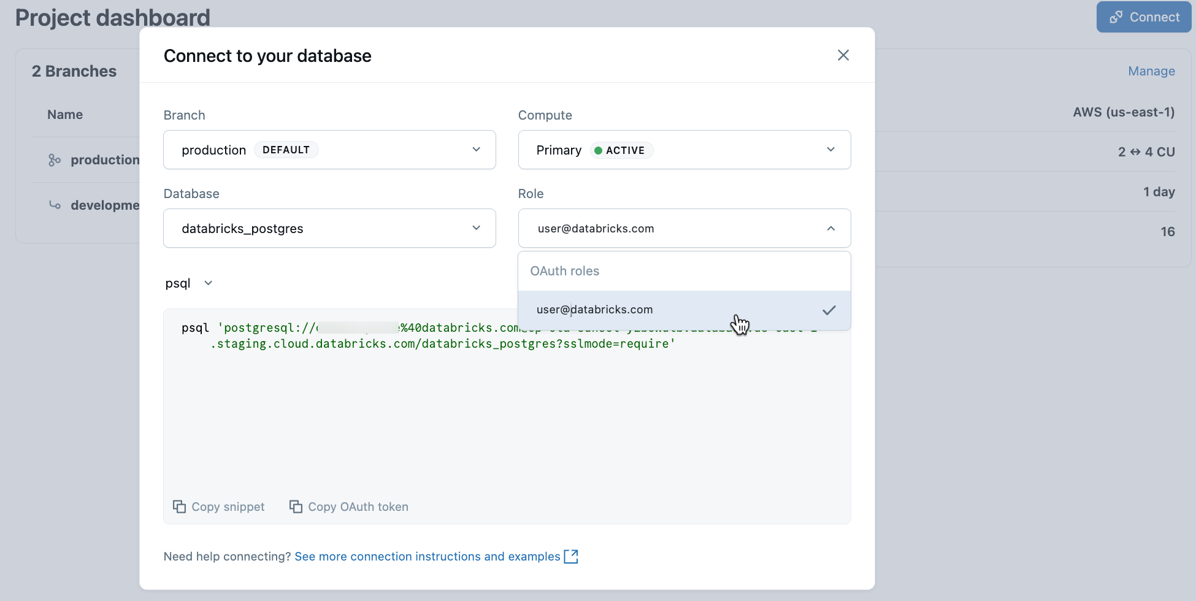
Task: Click the production branch icon
Action: (x=55, y=159)
